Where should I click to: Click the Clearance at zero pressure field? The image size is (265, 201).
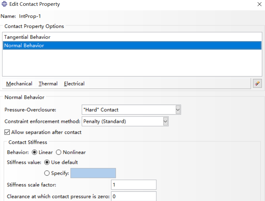tap(134, 196)
